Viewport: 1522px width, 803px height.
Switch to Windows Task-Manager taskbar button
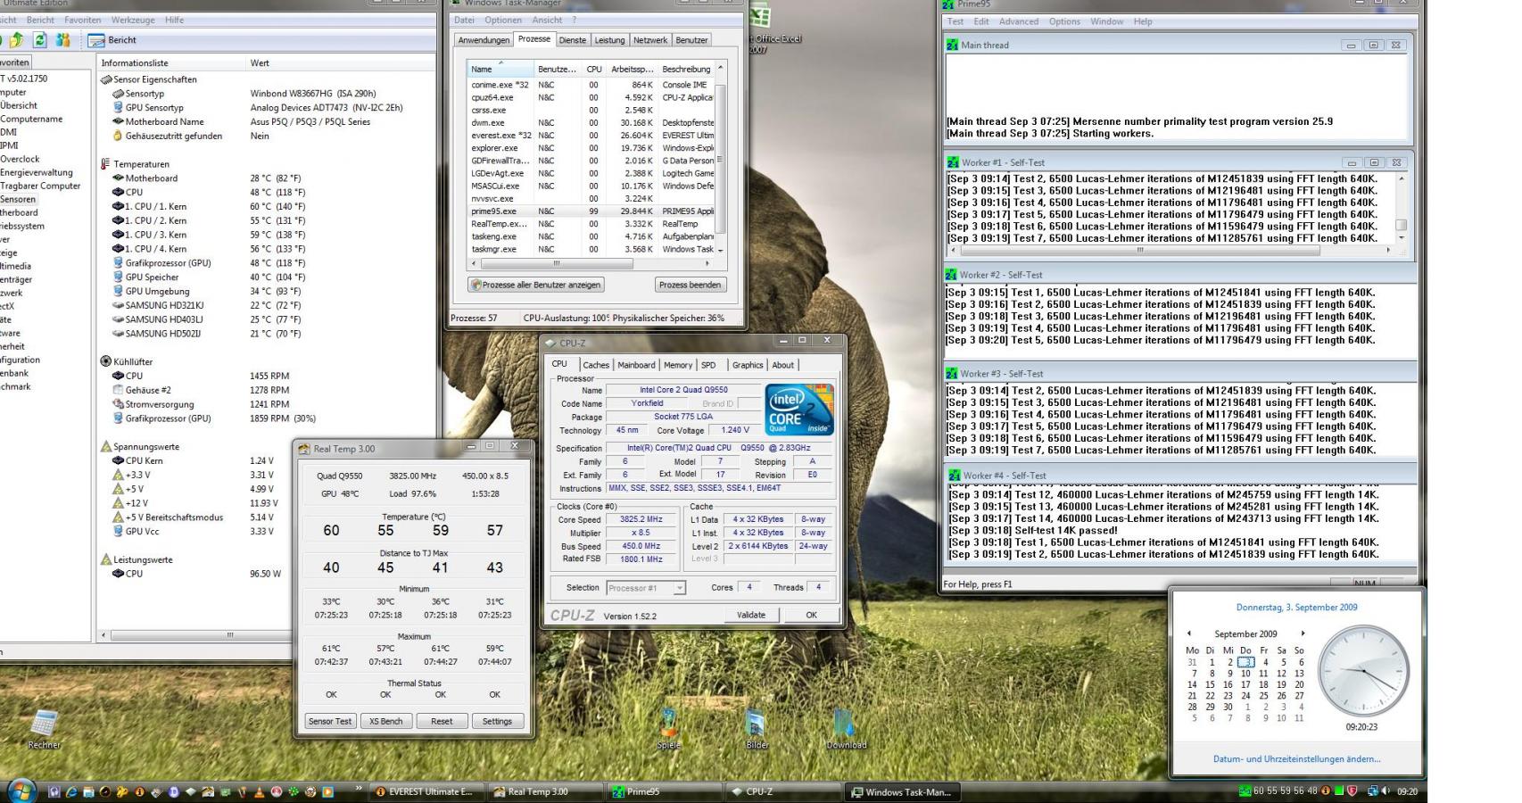pos(902,791)
